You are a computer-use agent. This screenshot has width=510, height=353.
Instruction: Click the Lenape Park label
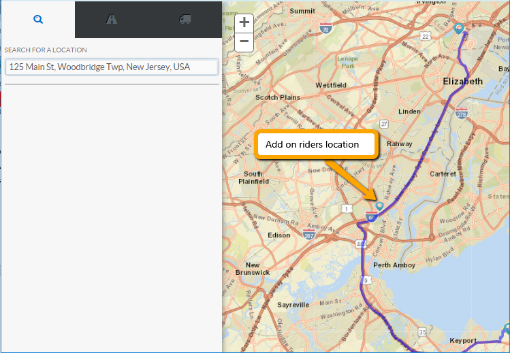[x=347, y=62]
